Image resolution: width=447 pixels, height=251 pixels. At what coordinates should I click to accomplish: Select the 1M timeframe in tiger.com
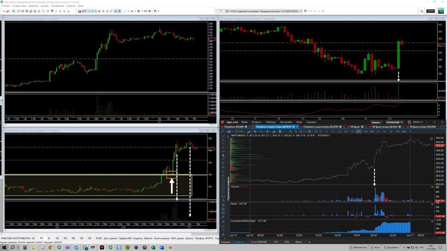pyautogui.click(x=352, y=132)
